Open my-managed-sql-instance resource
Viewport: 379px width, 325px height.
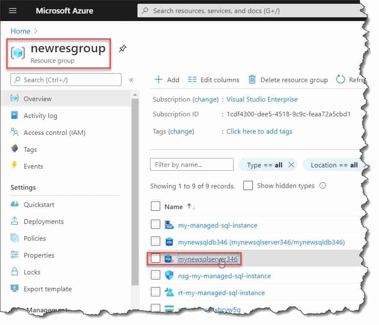[x=218, y=226]
